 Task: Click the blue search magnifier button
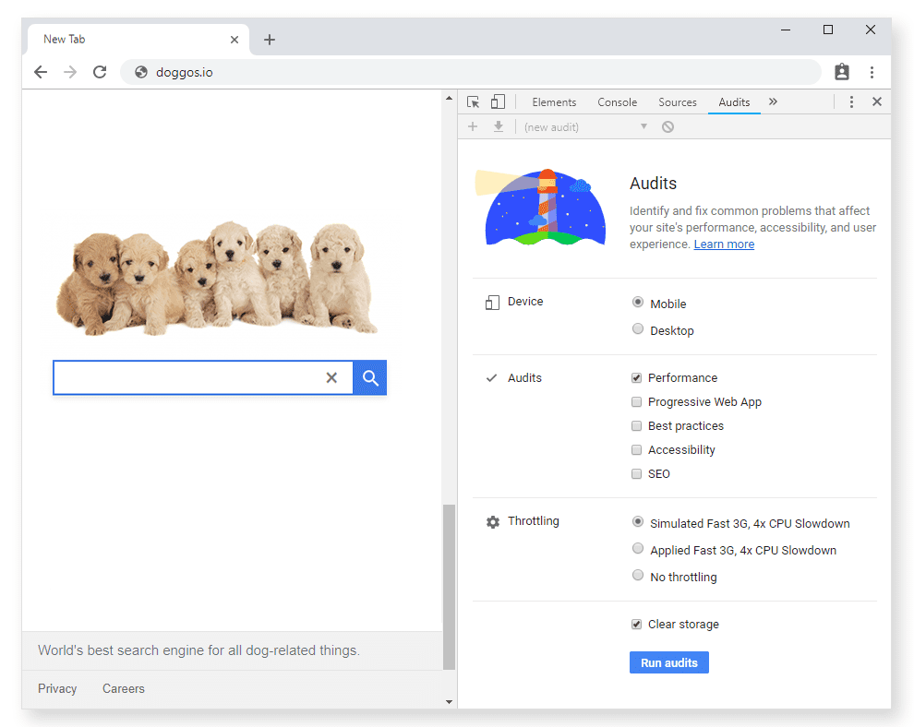pyautogui.click(x=369, y=377)
